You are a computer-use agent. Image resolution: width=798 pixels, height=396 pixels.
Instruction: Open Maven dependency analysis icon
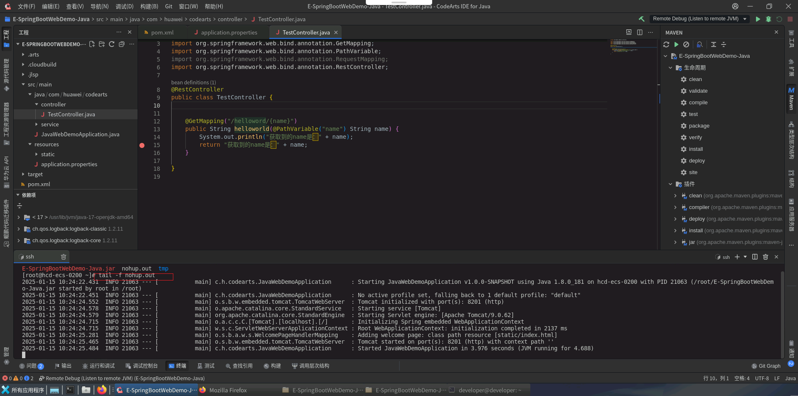pos(700,44)
